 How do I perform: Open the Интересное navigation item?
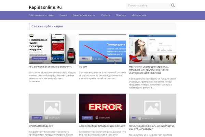139,15
